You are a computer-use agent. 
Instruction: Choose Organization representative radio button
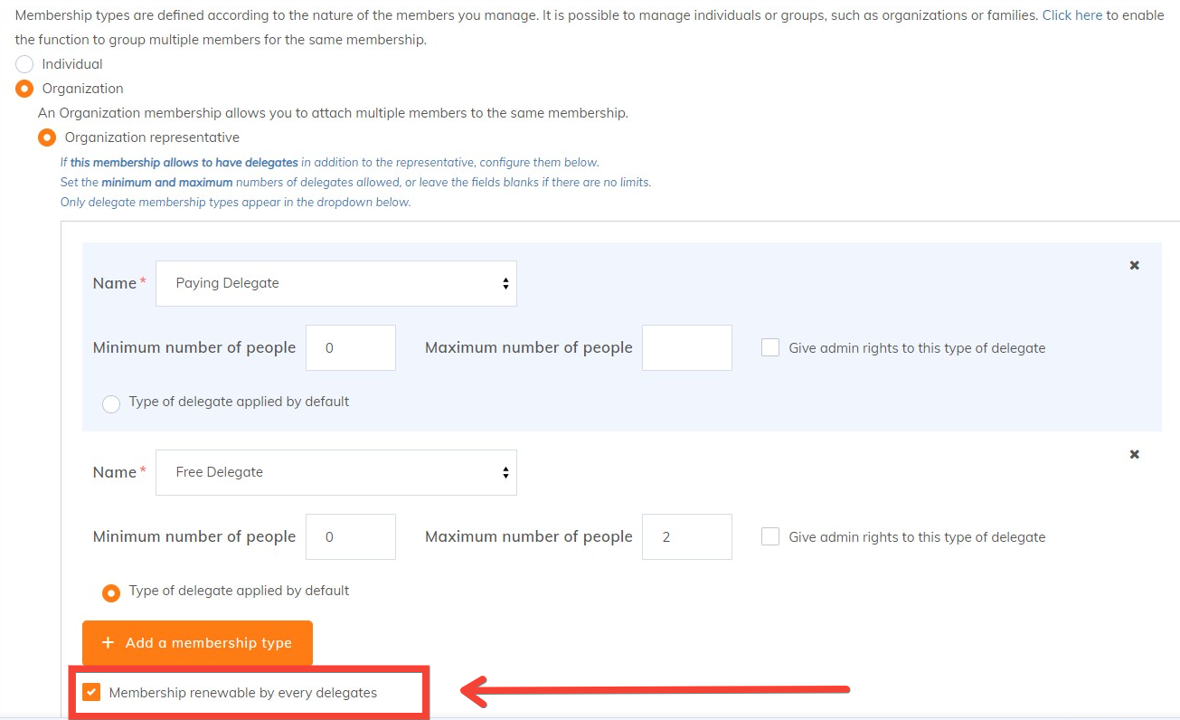[x=47, y=137]
